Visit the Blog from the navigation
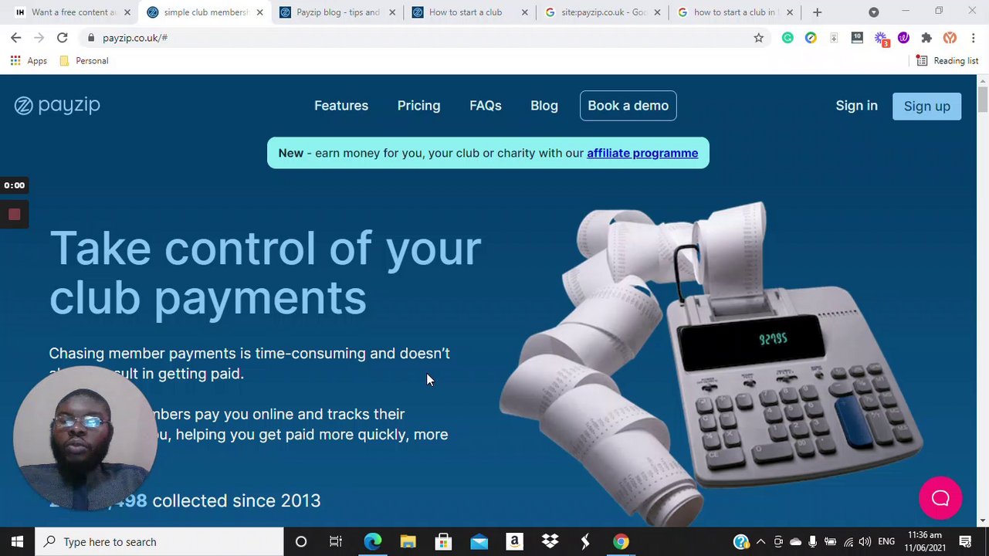Image resolution: width=989 pixels, height=556 pixels. click(544, 106)
